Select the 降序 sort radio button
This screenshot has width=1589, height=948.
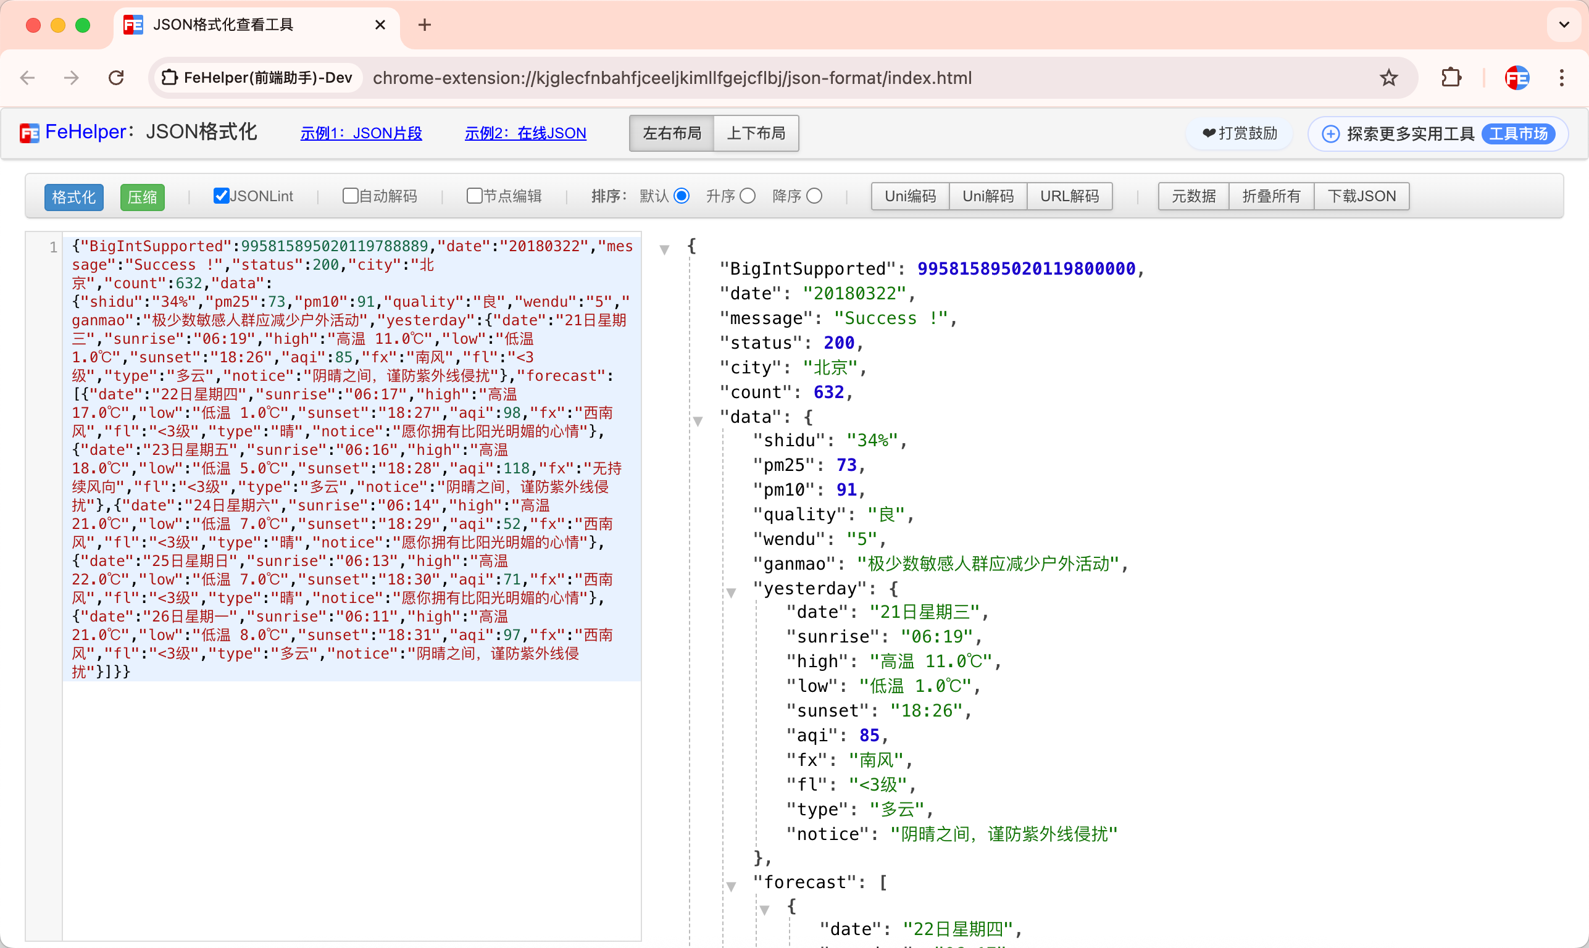tap(814, 196)
